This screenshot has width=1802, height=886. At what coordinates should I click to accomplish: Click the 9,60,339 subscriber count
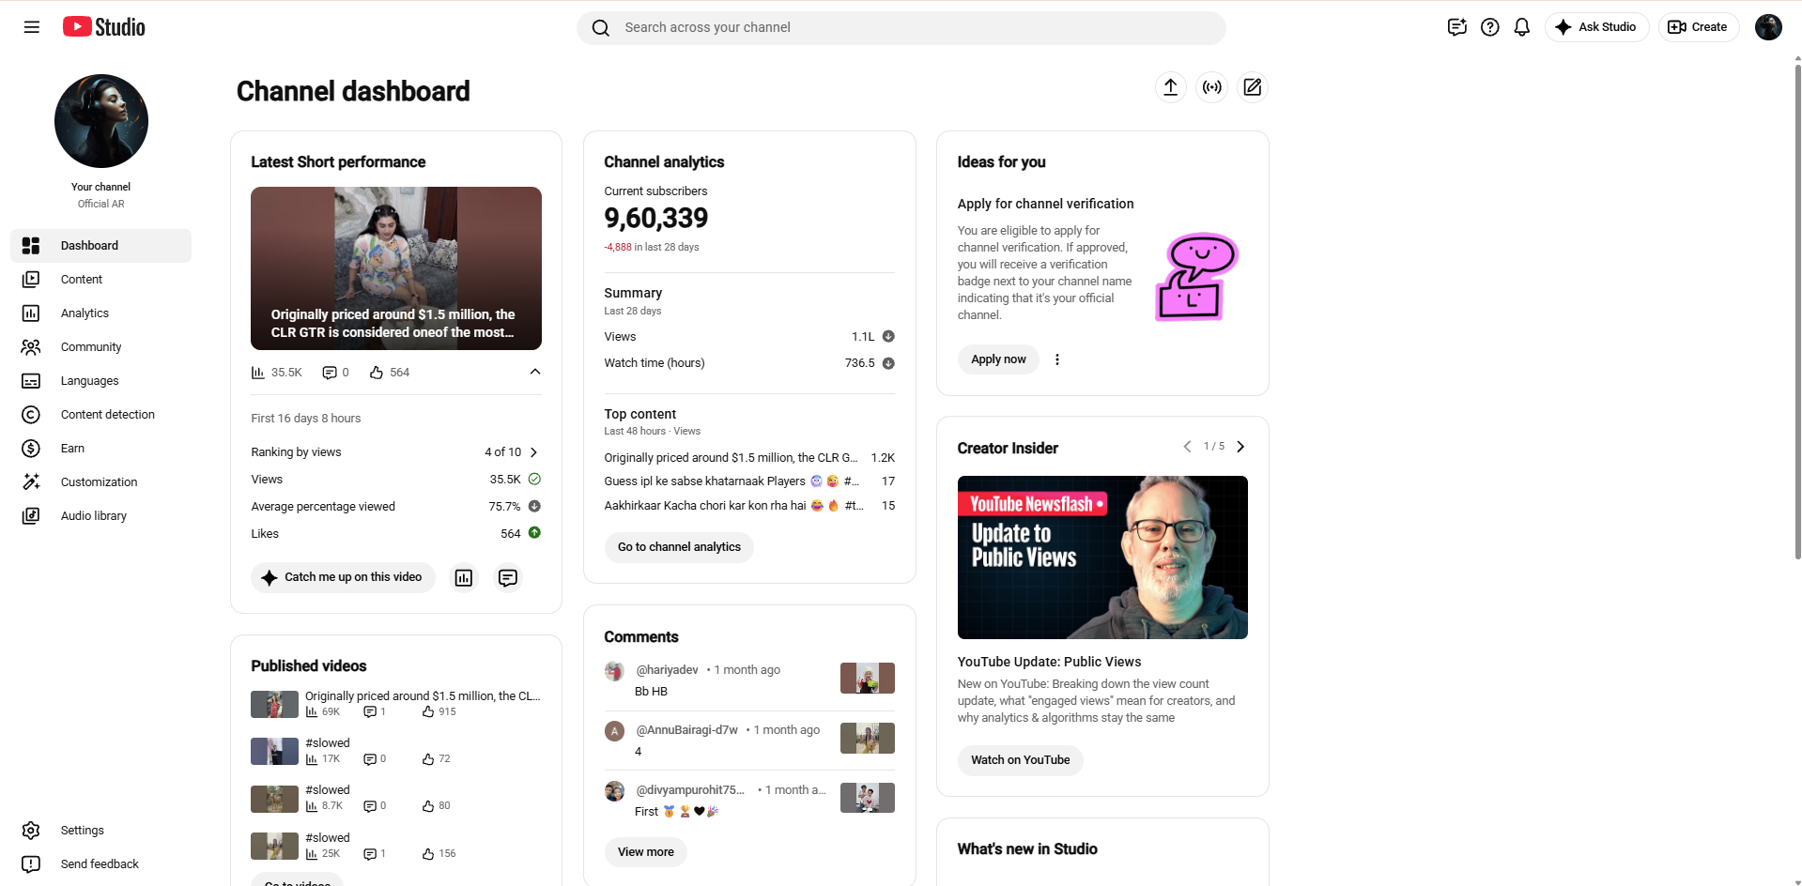[x=656, y=219]
